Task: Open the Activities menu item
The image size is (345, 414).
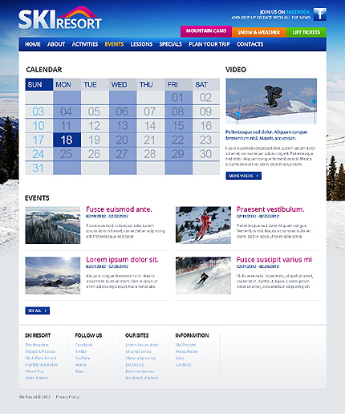Action: [x=85, y=44]
